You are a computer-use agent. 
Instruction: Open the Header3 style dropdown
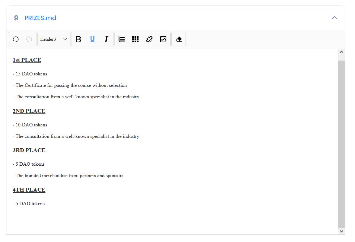tap(54, 39)
